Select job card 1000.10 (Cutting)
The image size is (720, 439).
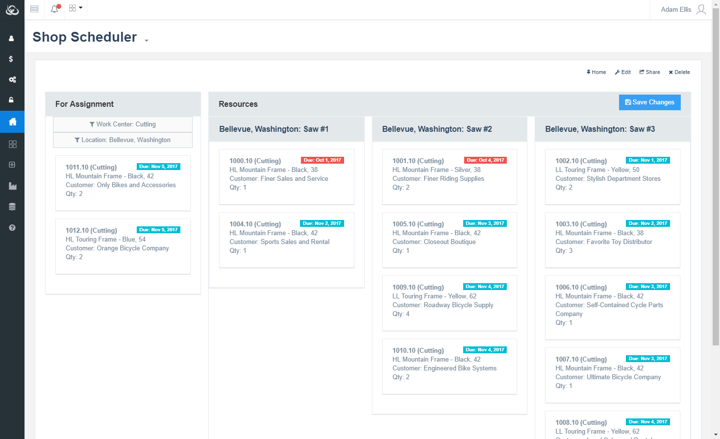287,177
